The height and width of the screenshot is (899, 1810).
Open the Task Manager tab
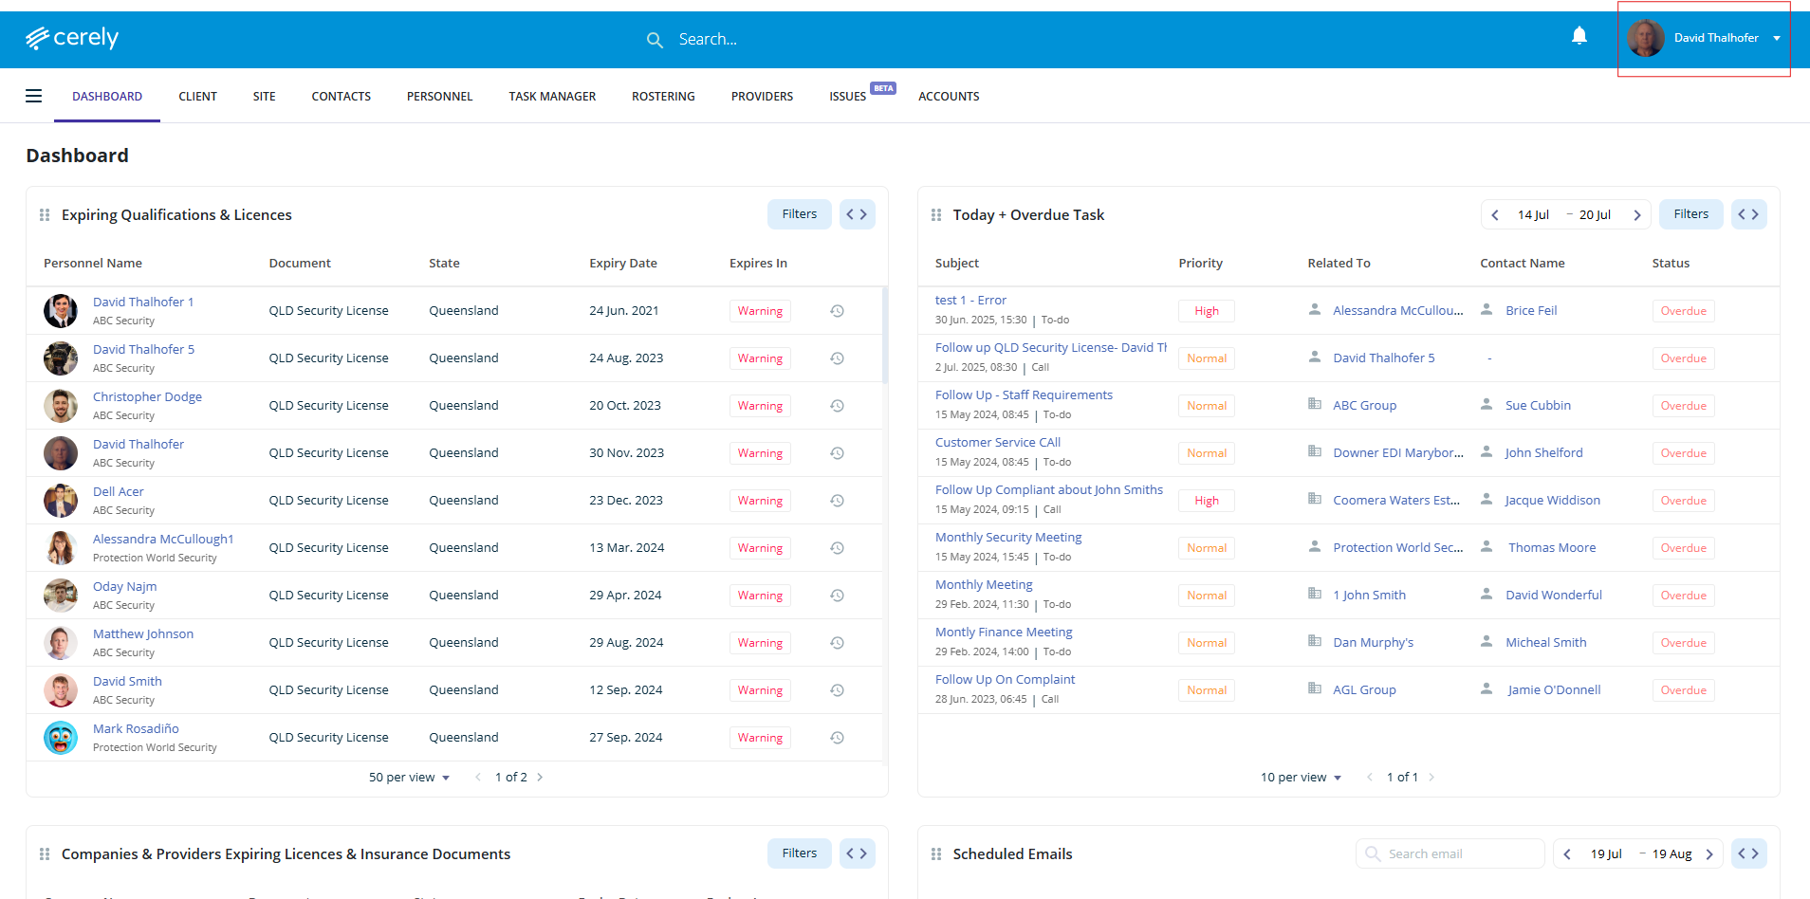coord(552,97)
